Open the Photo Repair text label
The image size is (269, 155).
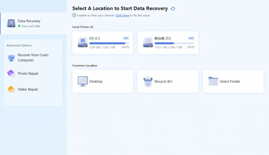tap(28, 73)
